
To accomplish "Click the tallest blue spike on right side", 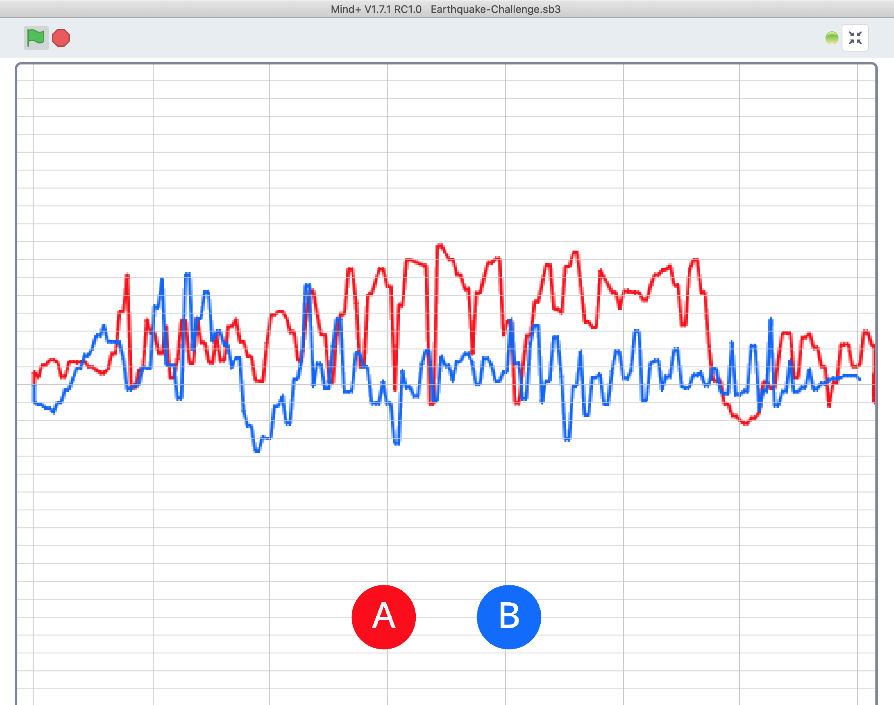I will click(x=771, y=319).
